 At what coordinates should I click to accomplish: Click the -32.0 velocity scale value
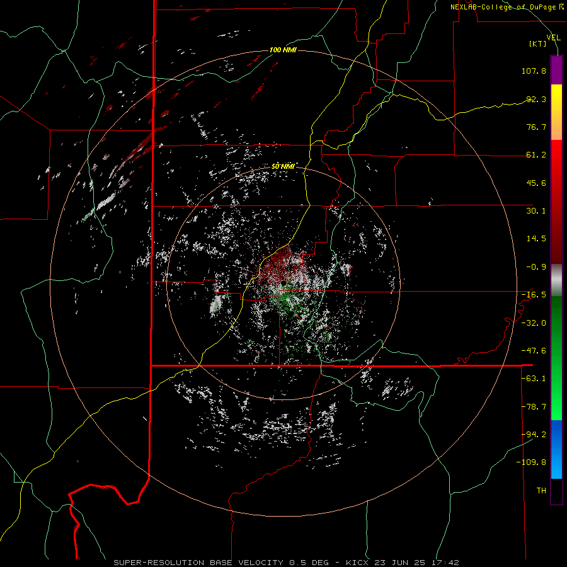(x=534, y=323)
